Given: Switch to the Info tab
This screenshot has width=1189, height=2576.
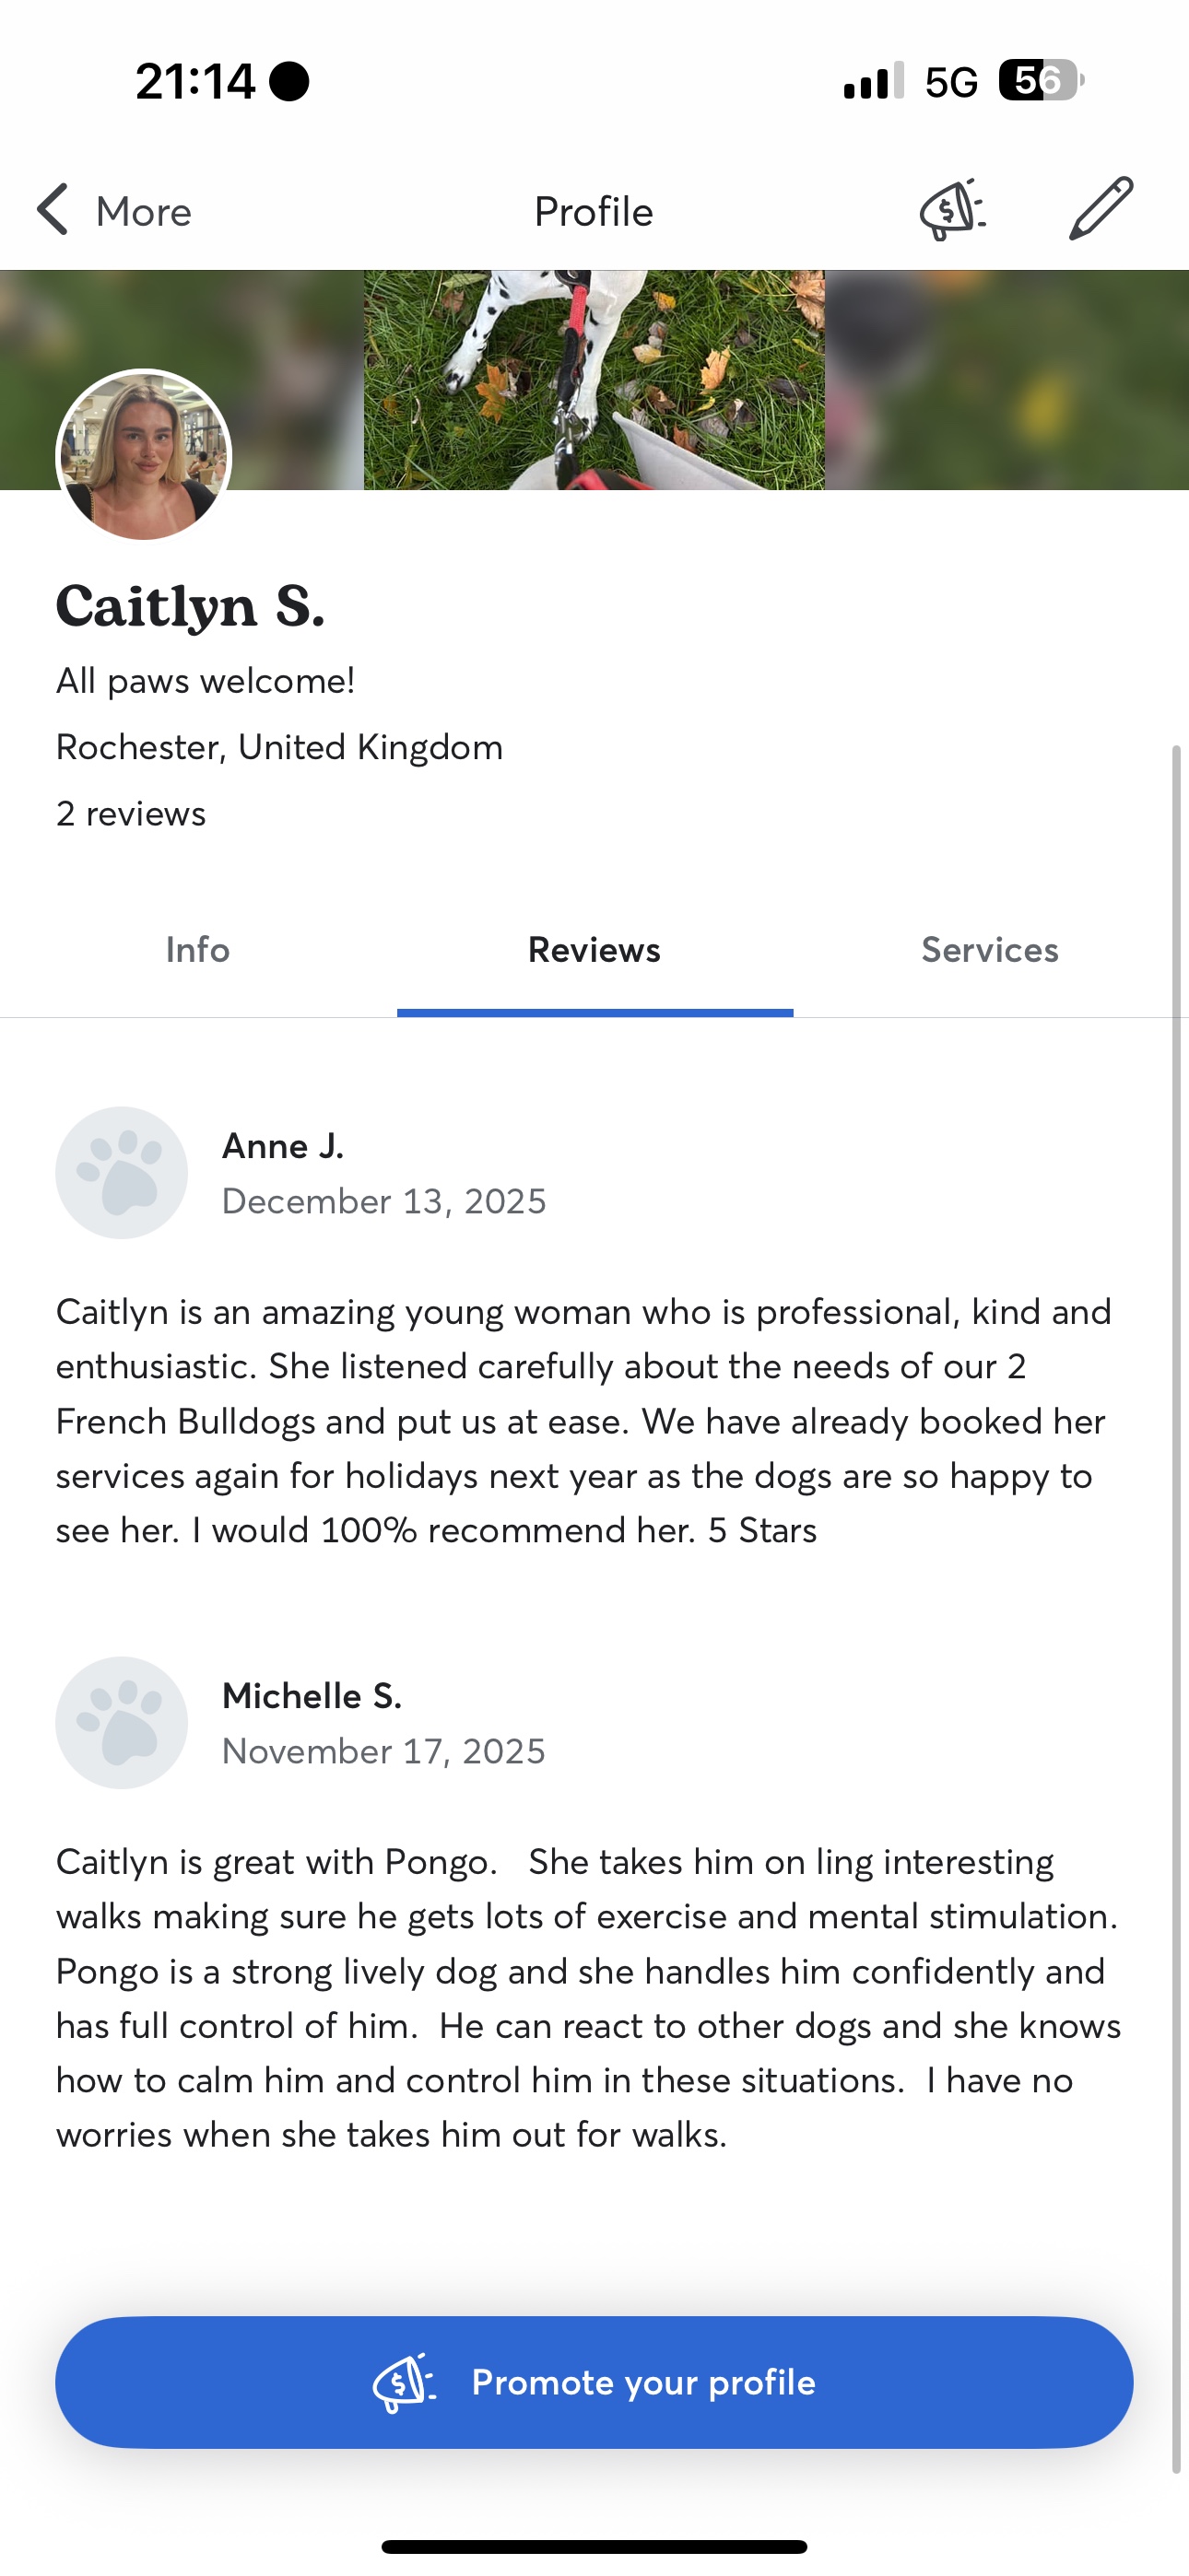Looking at the screenshot, I should (x=197, y=949).
